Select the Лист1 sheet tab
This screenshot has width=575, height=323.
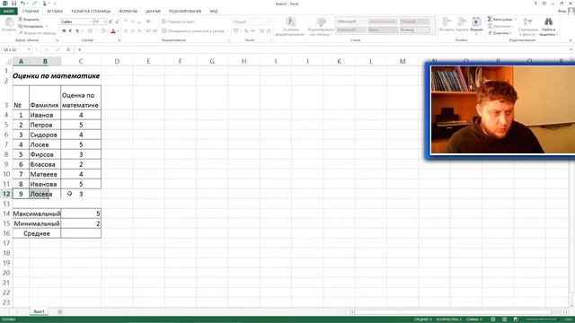39,311
